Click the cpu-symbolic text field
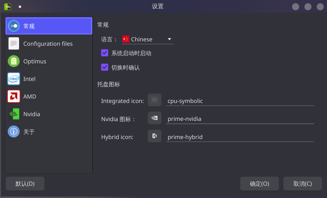The width and height of the screenshot is (327, 198). 240,101
